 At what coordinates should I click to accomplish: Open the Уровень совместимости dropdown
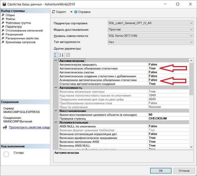pos(151,36)
